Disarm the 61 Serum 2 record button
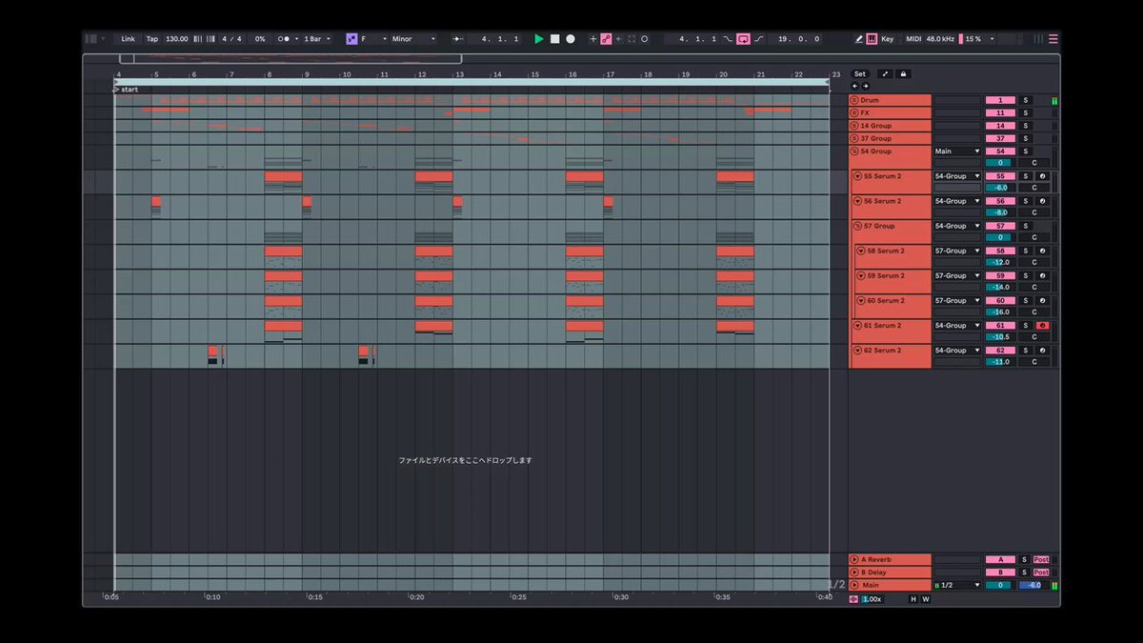Image resolution: width=1143 pixels, height=643 pixels. [1042, 326]
